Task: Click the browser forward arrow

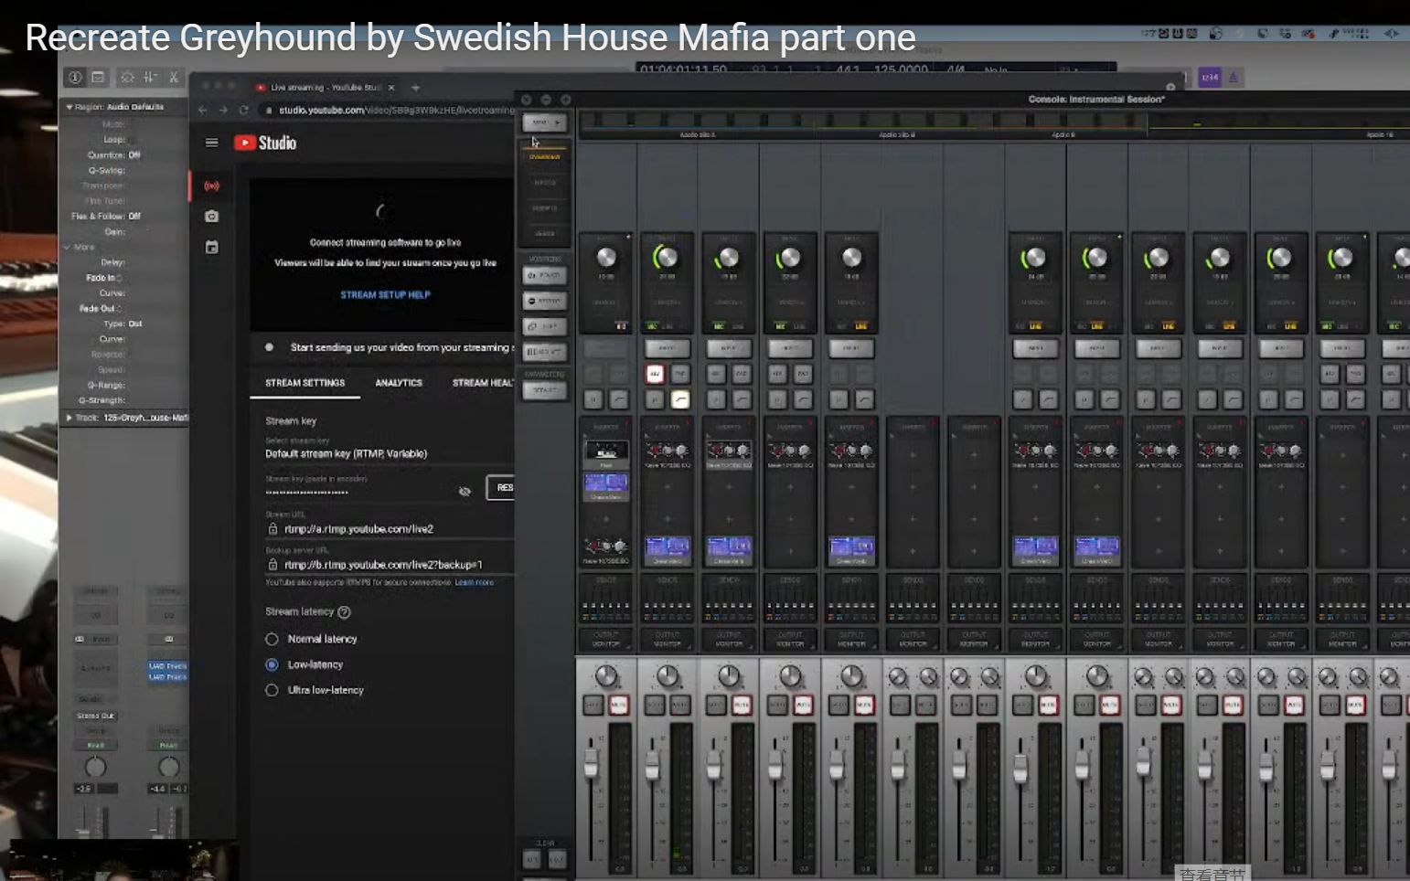Action: coord(223,110)
